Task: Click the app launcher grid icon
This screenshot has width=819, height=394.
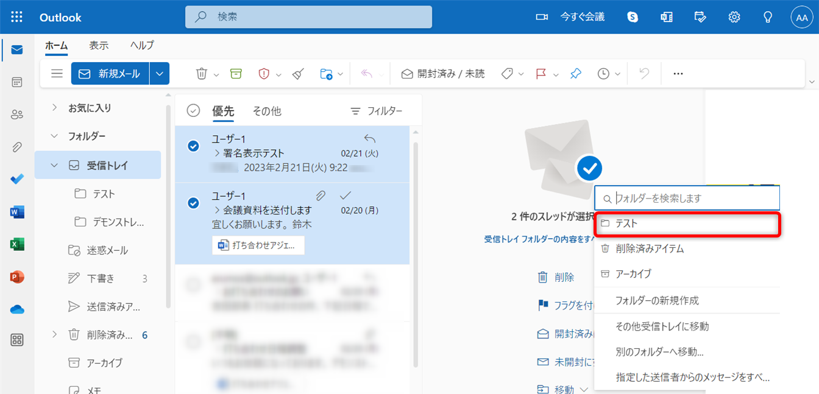Action: pos(17,17)
